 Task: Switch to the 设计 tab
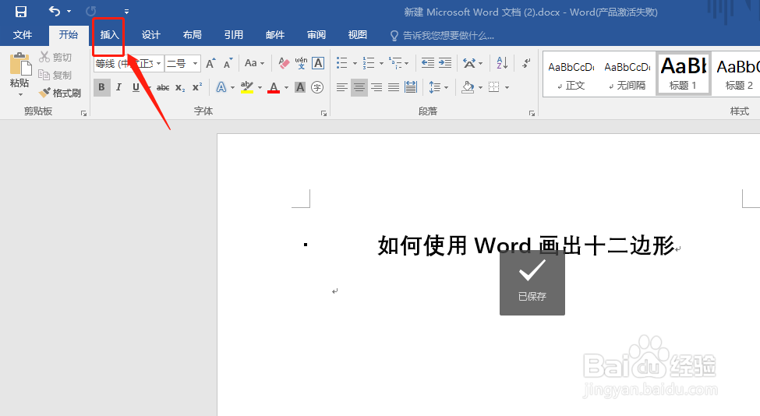pos(150,35)
